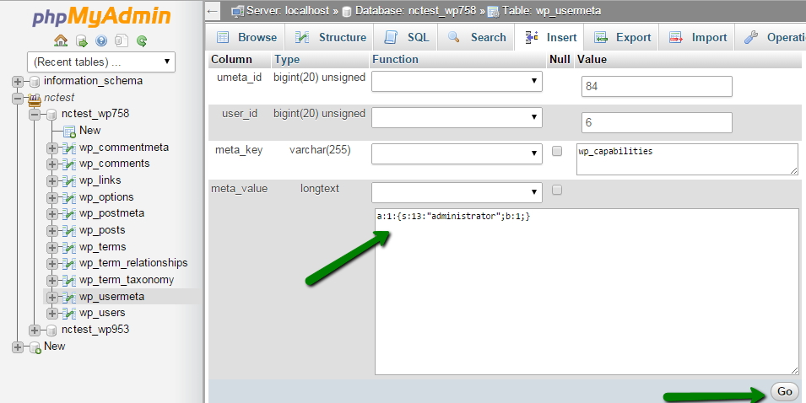Image resolution: width=806 pixels, height=403 pixels.
Task: Click the log out icon
Action: pyautogui.click(x=81, y=40)
